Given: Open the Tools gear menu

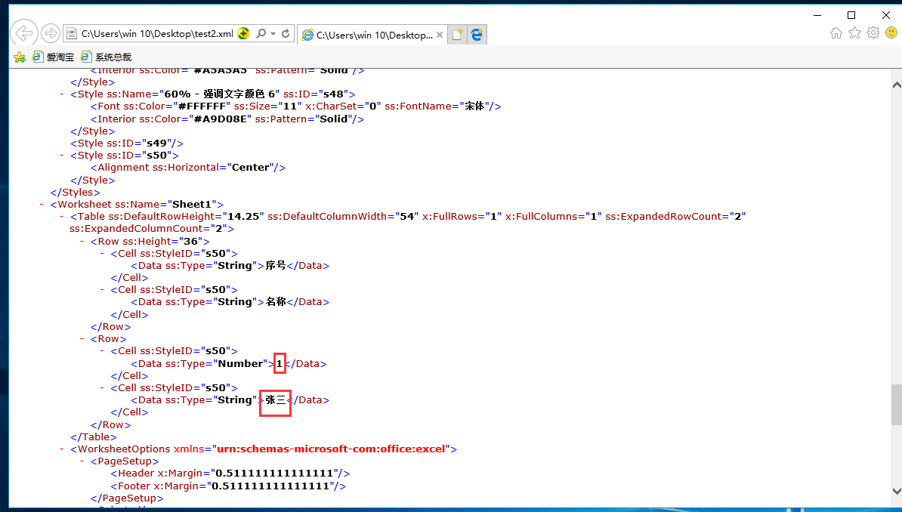Looking at the screenshot, I should tap(873, 33).
